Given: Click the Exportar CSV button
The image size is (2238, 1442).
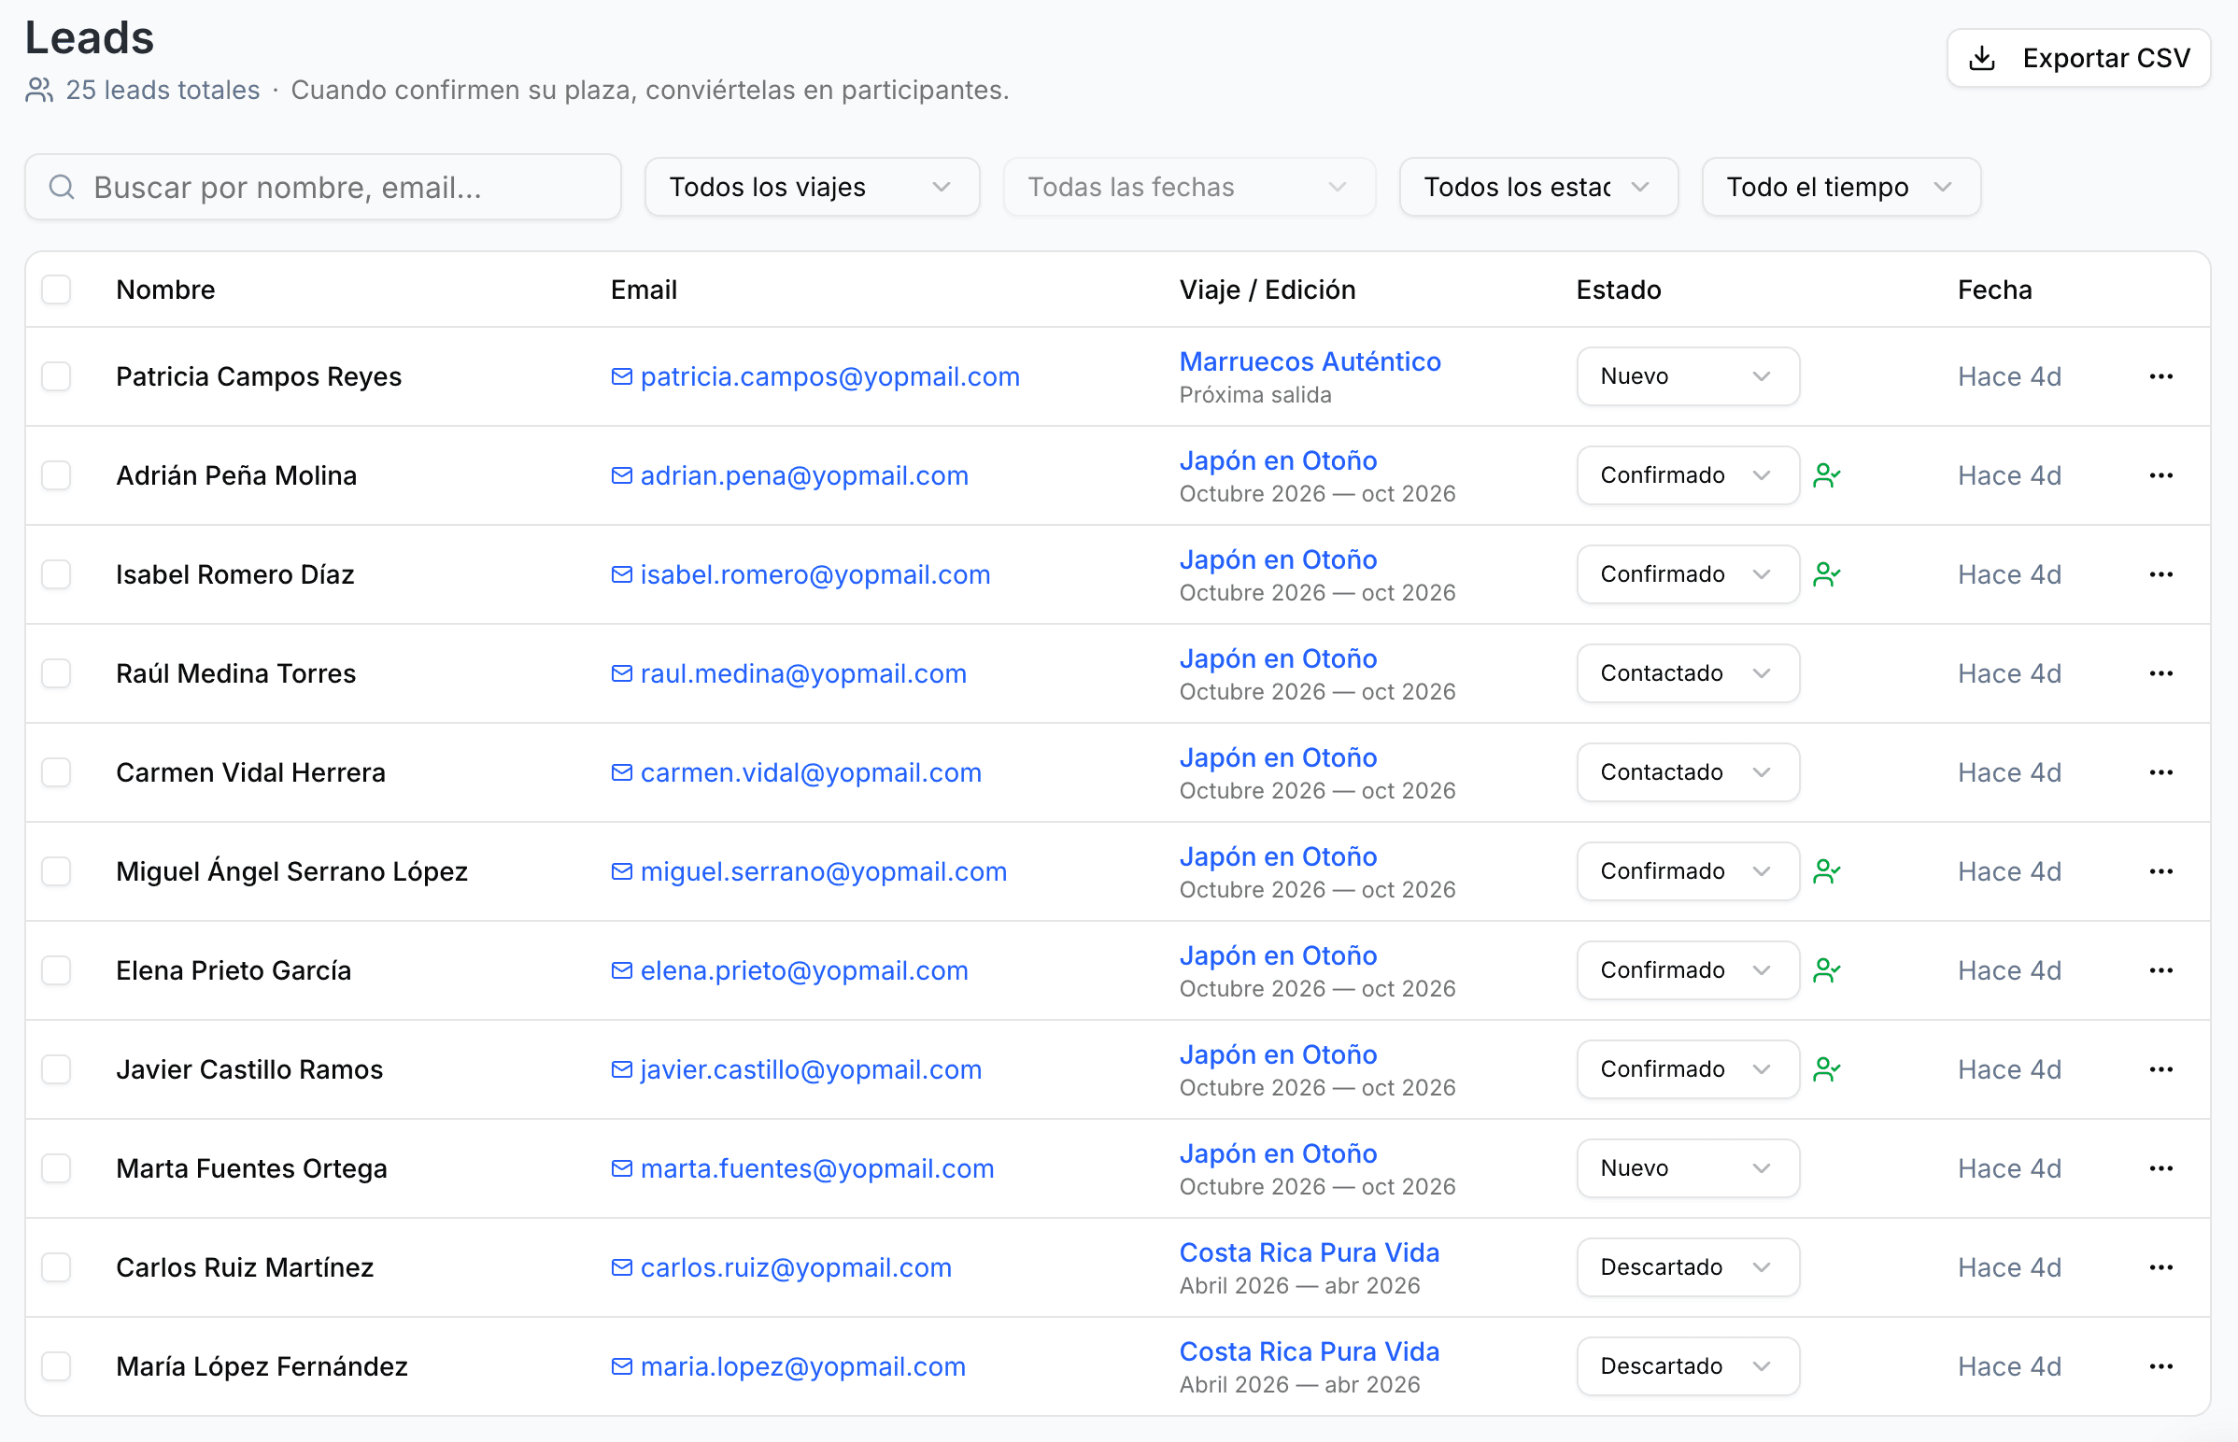Looking at the screenshot, I should (2078, 57).
